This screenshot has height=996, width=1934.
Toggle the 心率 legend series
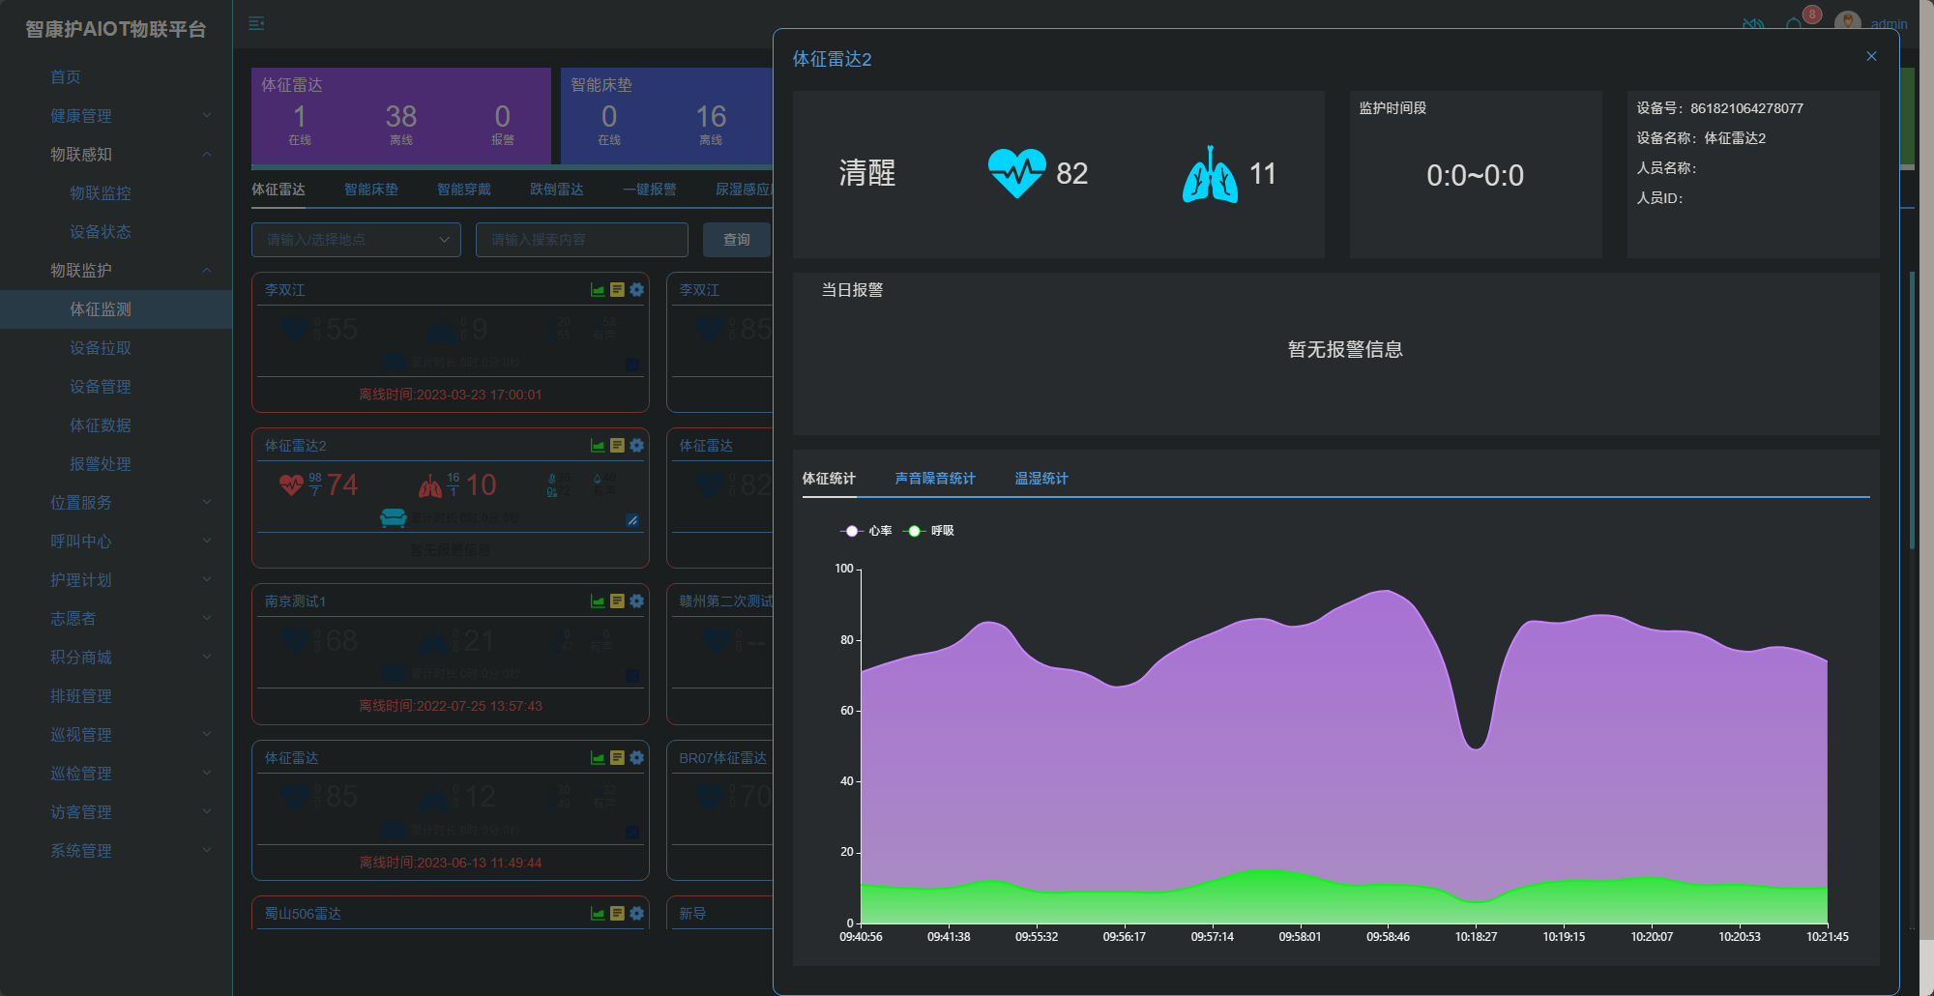coord(866,531)
